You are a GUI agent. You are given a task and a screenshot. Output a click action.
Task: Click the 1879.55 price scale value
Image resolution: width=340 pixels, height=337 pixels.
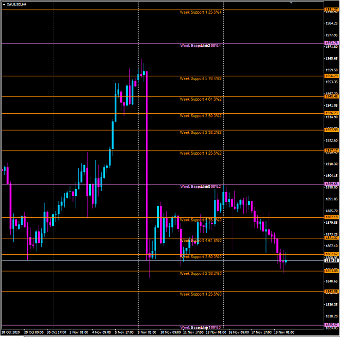[332, 223]
